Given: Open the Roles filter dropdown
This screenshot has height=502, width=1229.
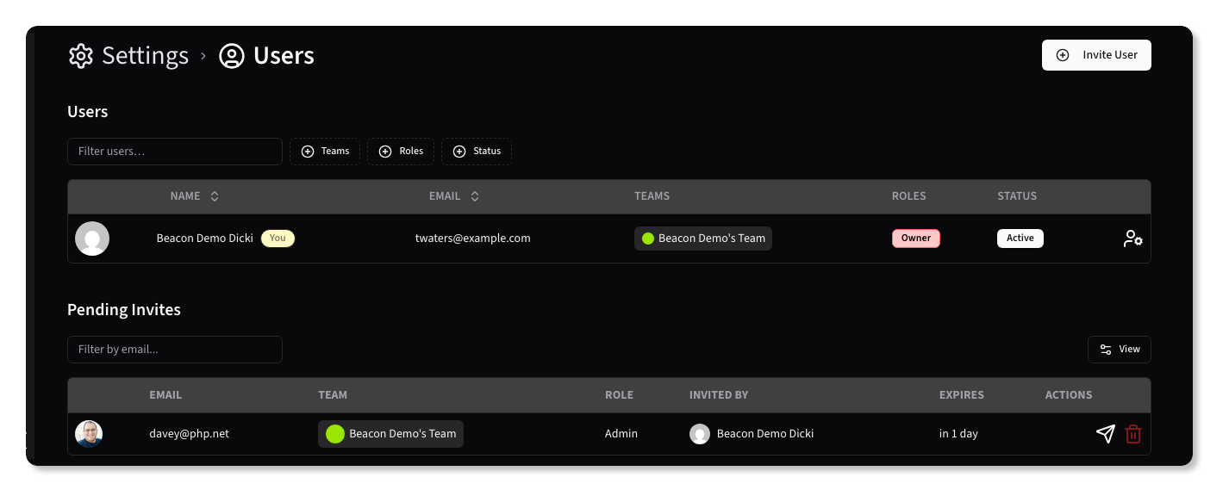Looking at the screenshot, I should 402,152.
